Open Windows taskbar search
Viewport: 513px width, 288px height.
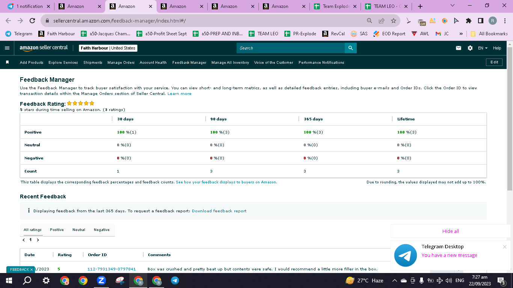27,280
